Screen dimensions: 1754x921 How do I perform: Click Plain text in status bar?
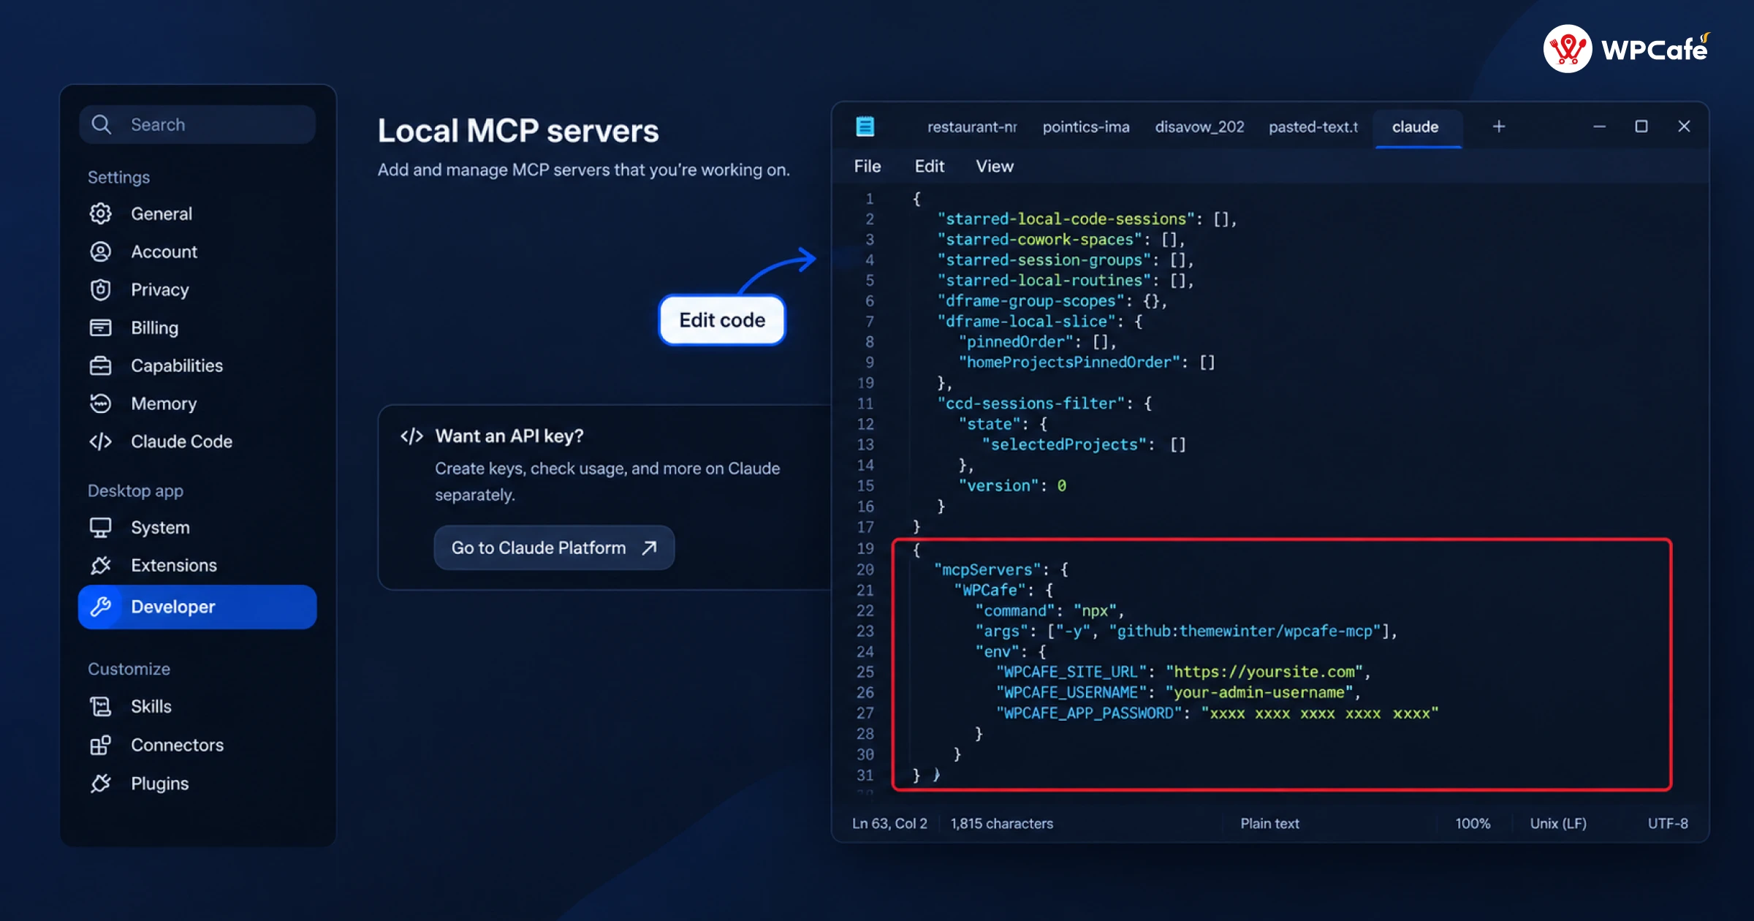(1269, 823)
